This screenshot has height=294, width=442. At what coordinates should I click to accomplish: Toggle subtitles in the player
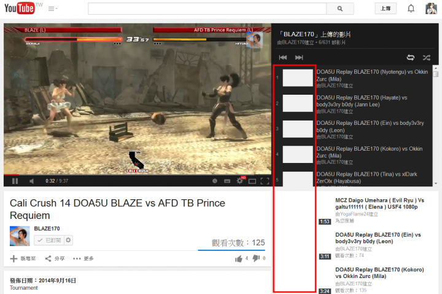[x=227, y=181]
